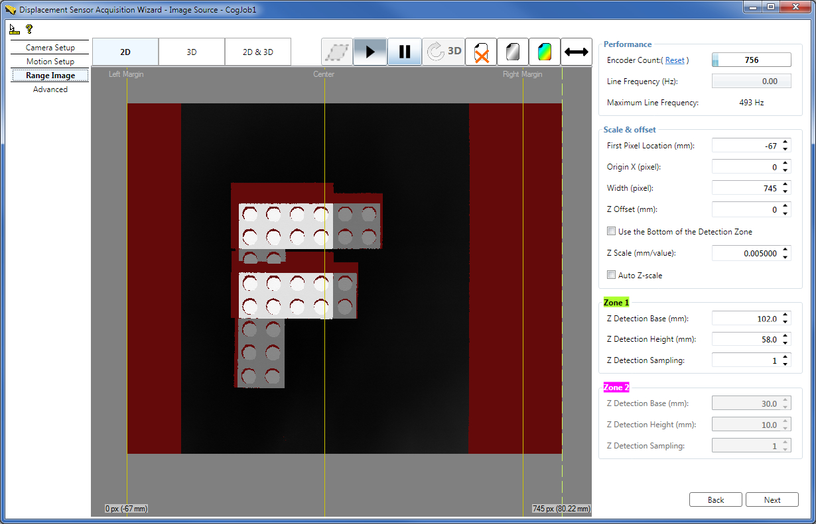Image resolution: width=816 pixels, height=524 pixels.
Task: Switch display to grayscale rendering icon
Action: [x=513, y=51]
